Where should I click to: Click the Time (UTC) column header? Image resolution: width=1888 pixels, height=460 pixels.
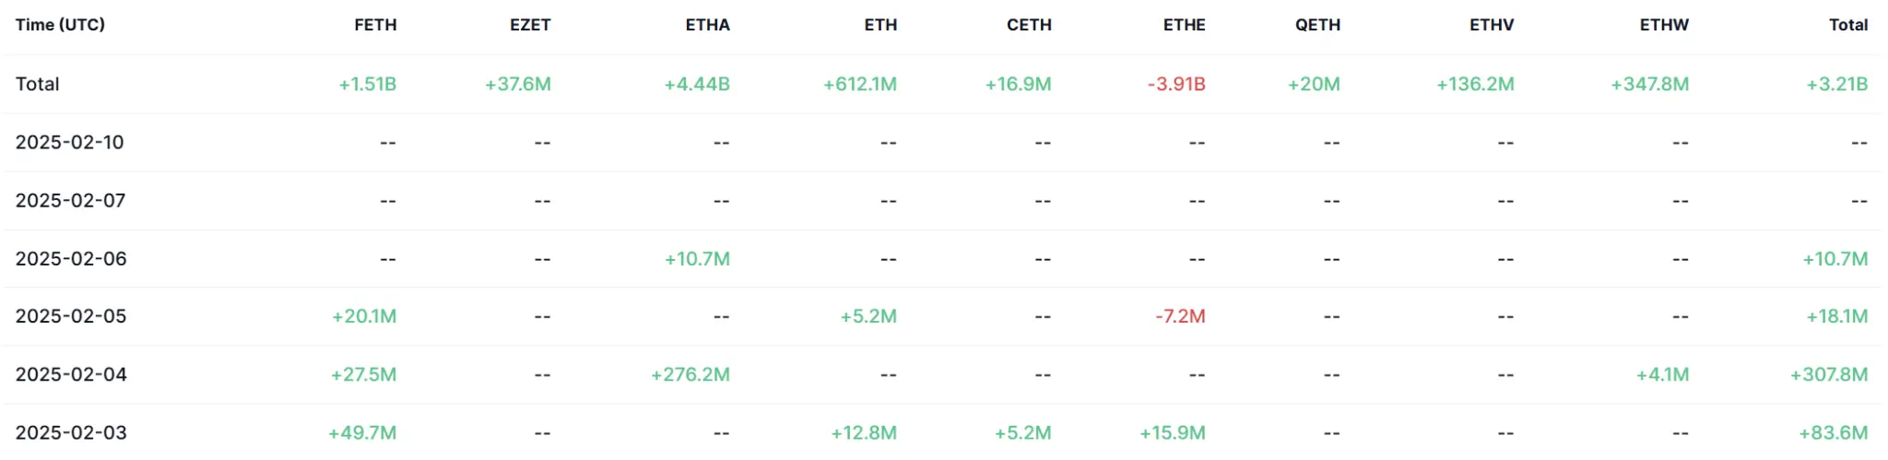(x=60, y=25)
